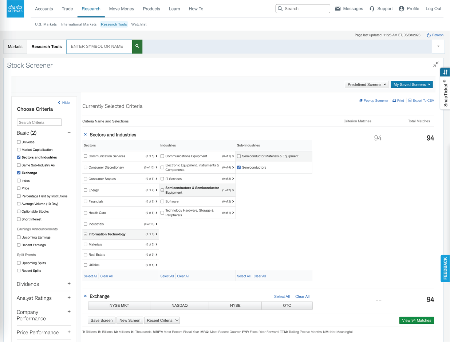Open Messages envelope icon
Viewport: 450px width, 342px height.
click(337, 9)
